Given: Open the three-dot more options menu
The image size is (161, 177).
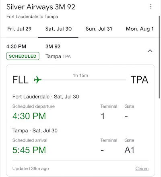Looking at the screenshot, I should (x=151, y=6).
